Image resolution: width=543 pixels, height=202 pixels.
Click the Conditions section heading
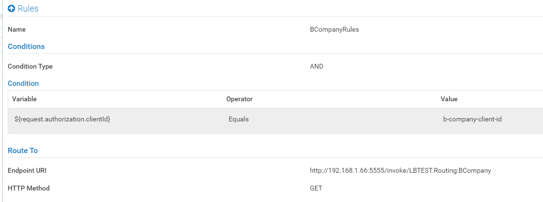click(26, 47)
